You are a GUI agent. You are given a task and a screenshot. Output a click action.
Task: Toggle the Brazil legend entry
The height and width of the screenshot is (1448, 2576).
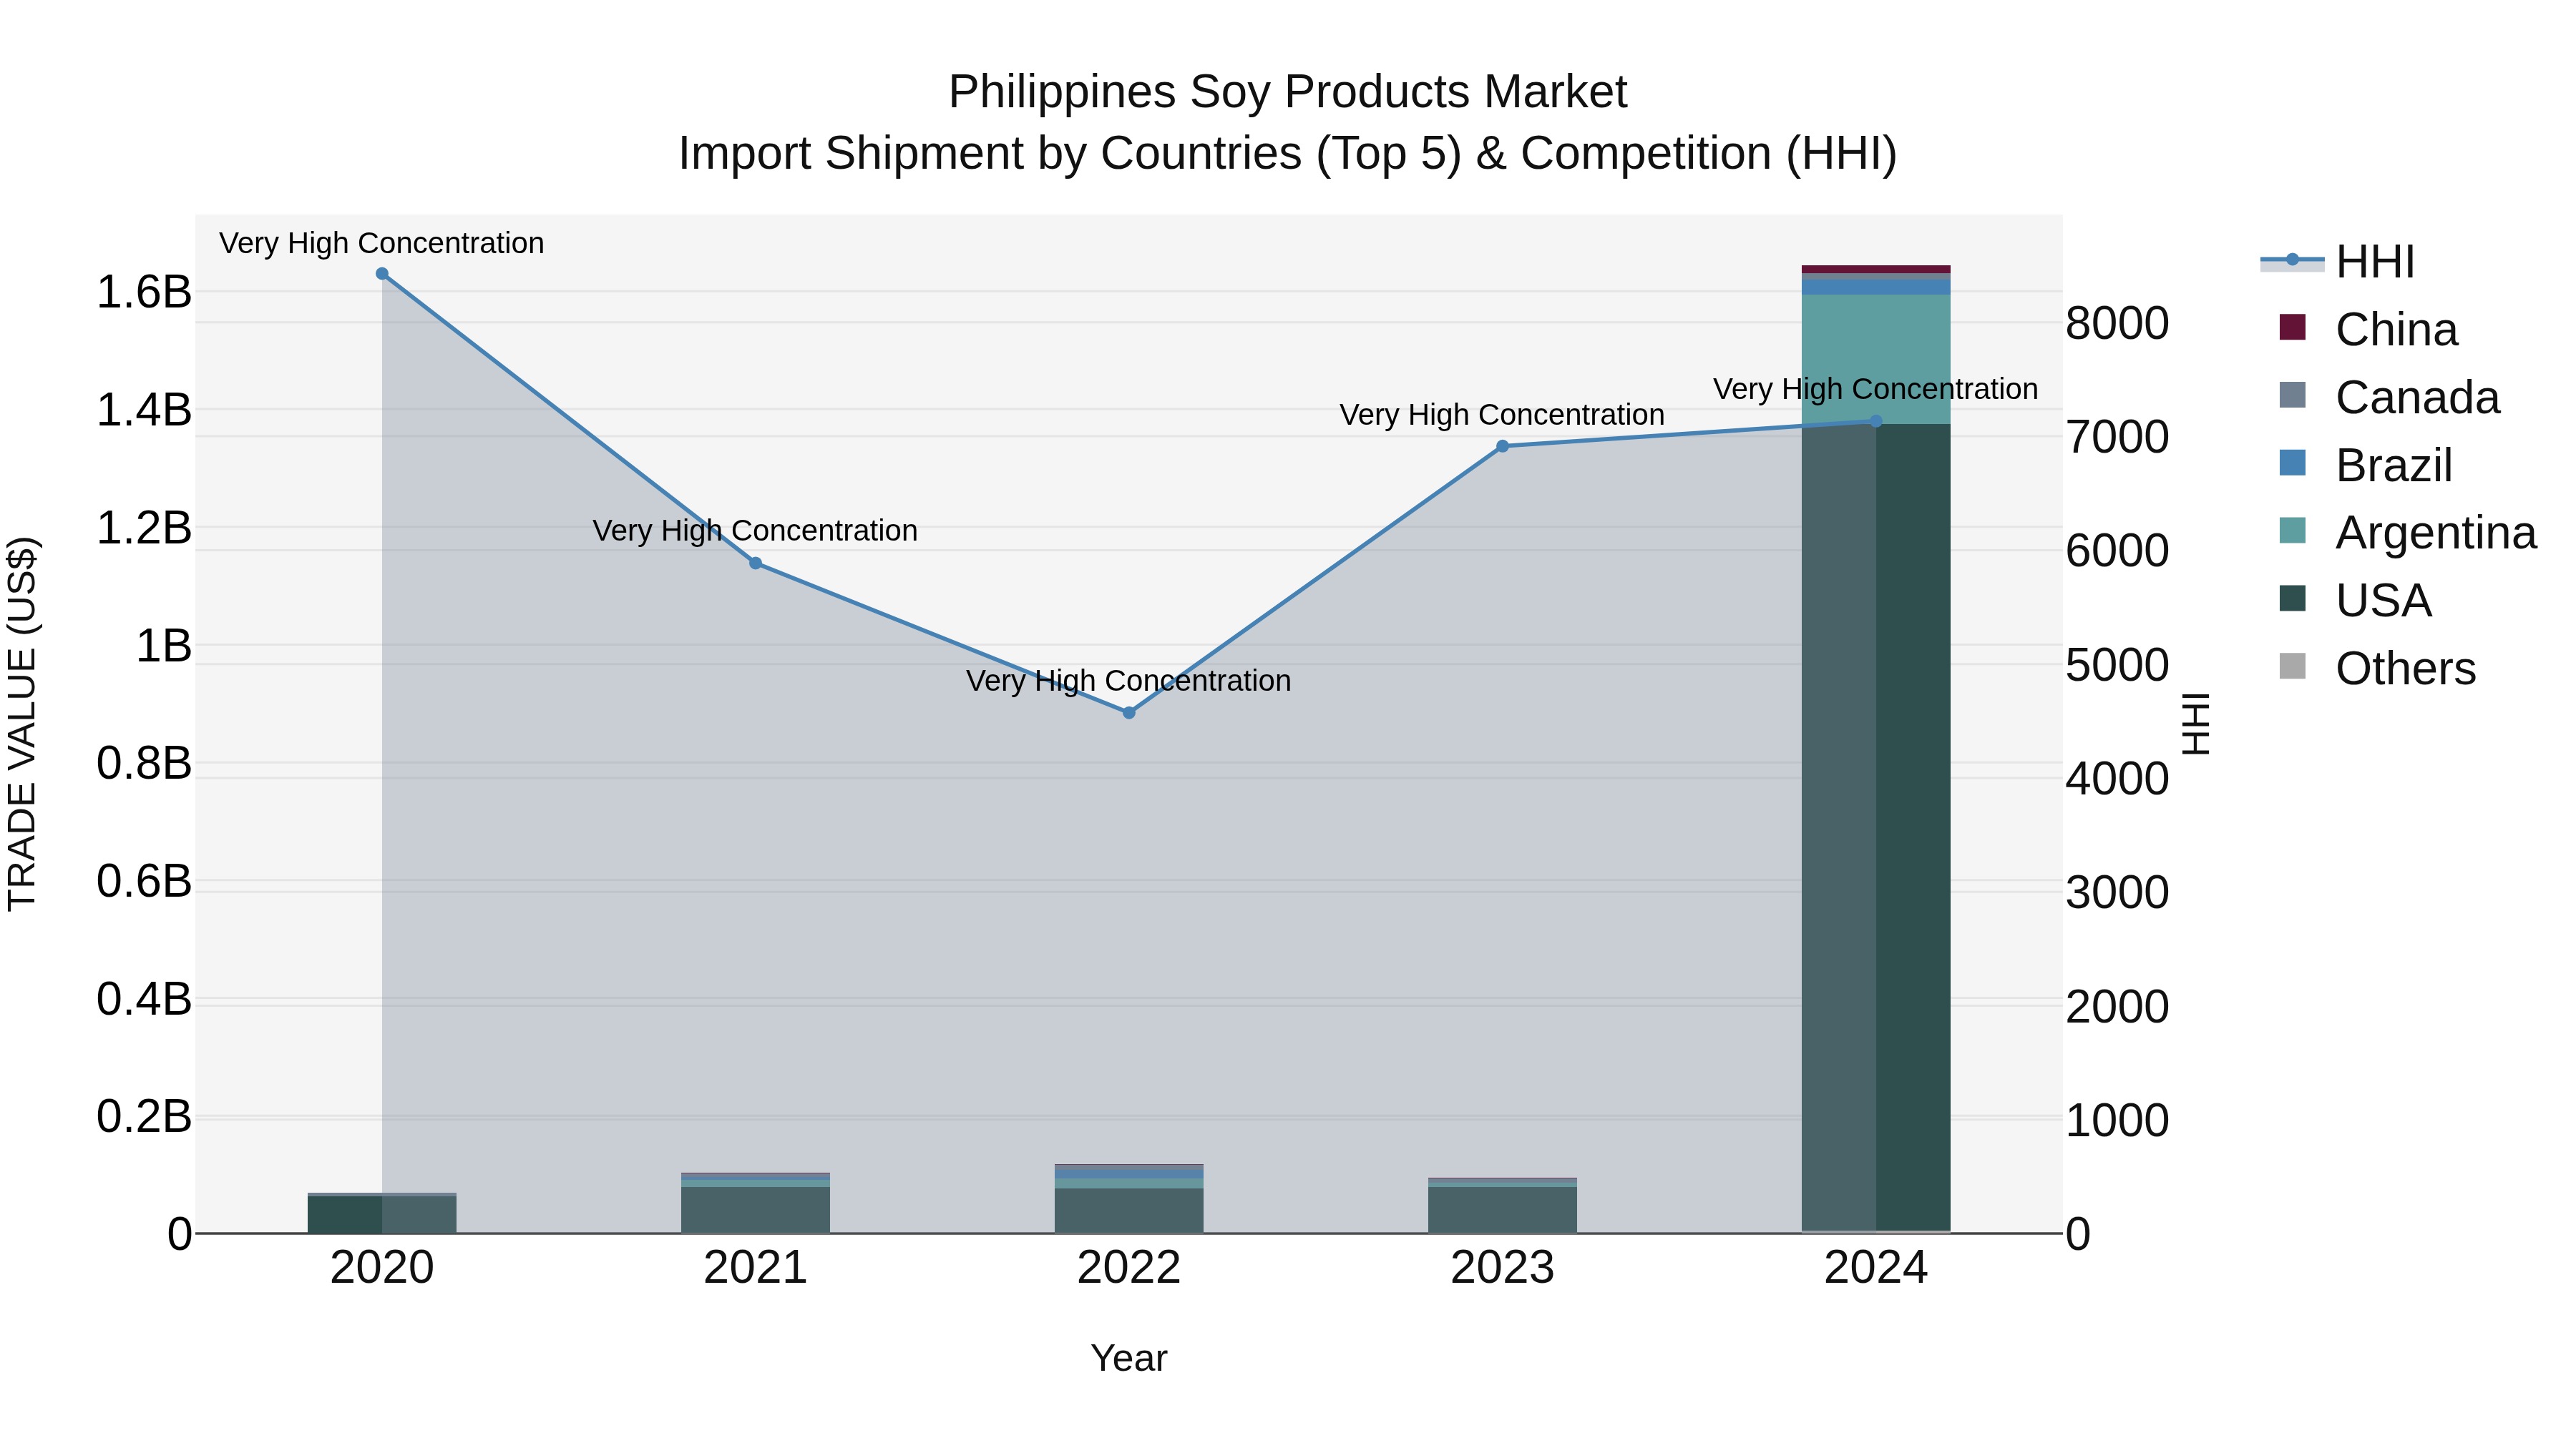(2365, 465)
